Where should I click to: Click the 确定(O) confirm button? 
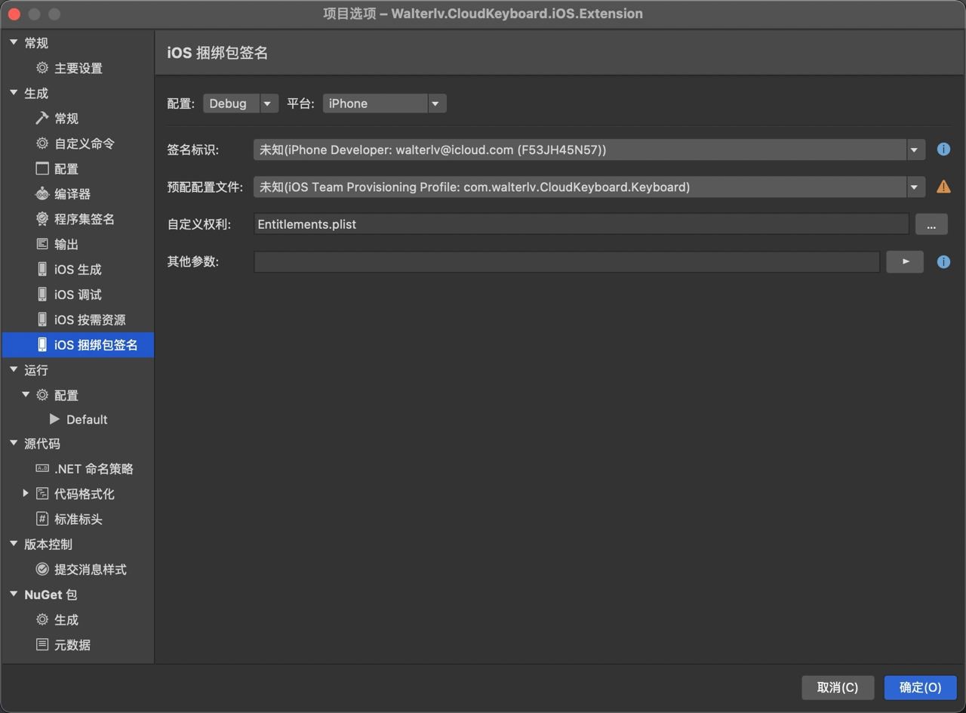[x=919, y=687]
